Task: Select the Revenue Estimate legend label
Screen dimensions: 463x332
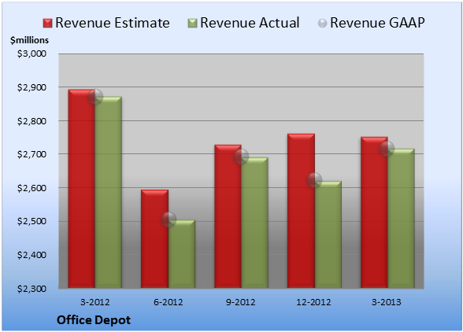Action: [113, 23]
